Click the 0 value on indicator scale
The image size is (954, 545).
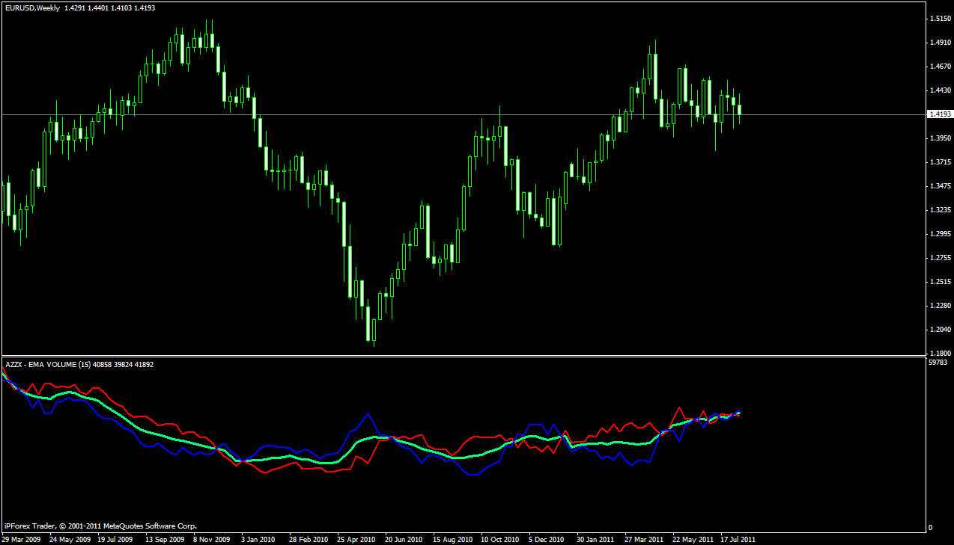931,528
